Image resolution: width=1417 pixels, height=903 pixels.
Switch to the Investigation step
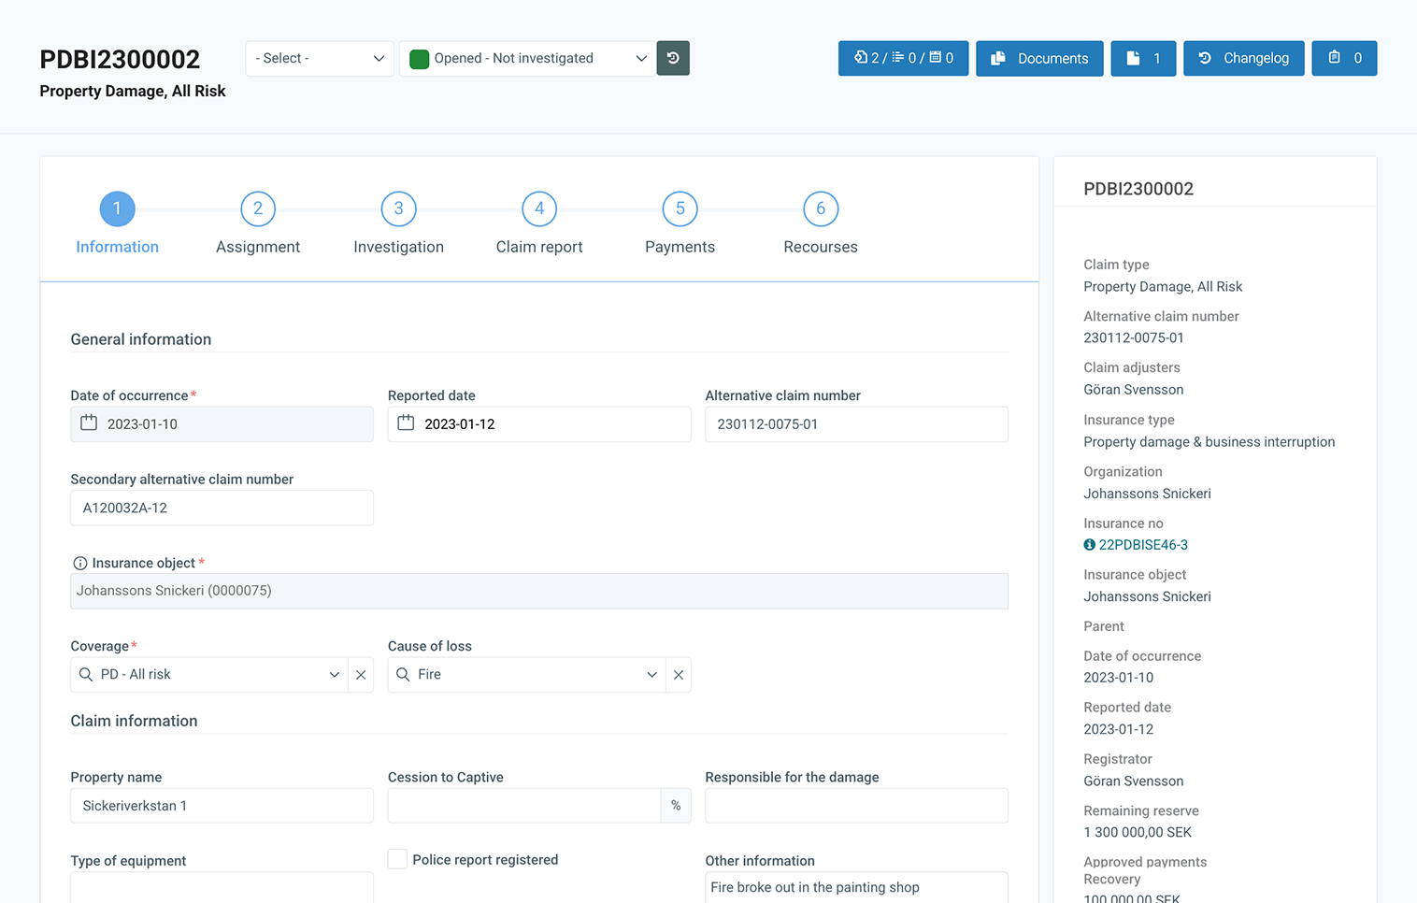[x=398, y=209]
